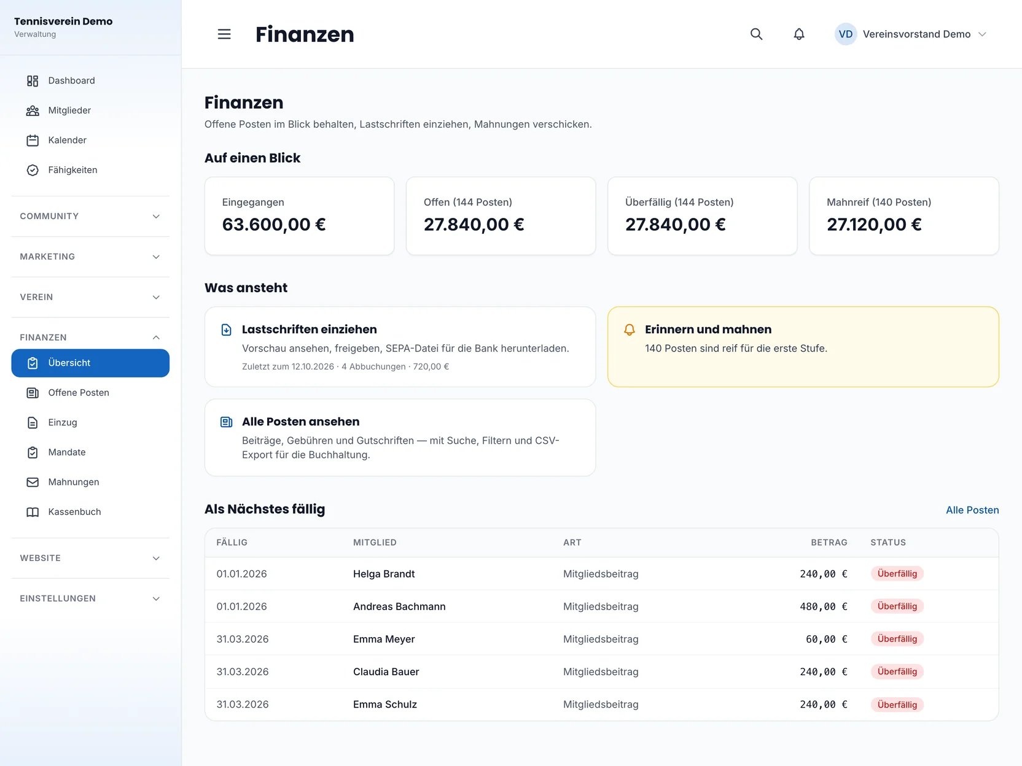
Task: Click the Alle Posten ansehen icon
Action: (226, 422)
